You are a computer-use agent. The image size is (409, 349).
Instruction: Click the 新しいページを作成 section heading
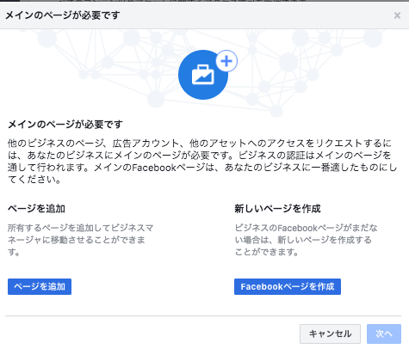[277, 209]
